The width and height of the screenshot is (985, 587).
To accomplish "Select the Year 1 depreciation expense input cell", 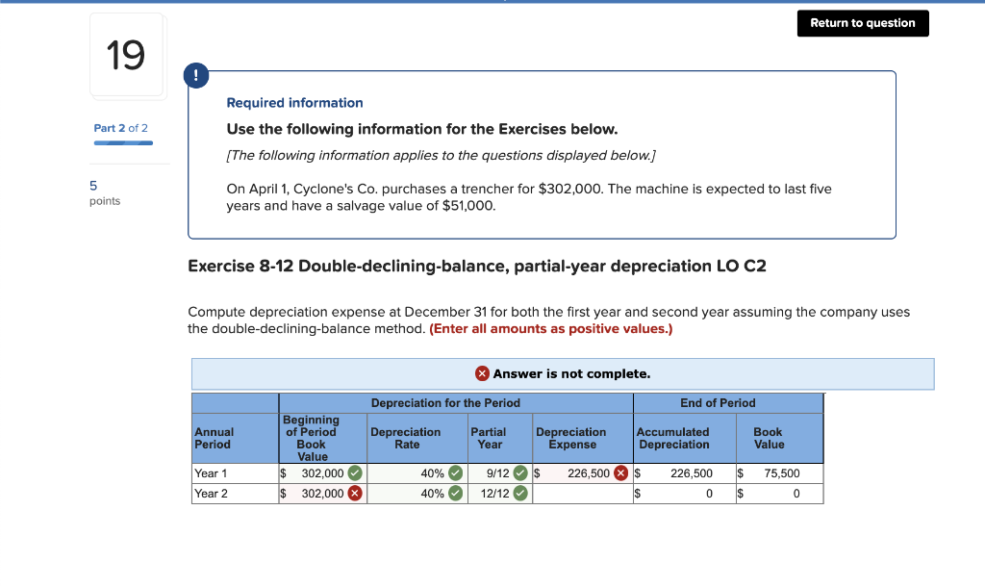I will click(x=577, y=472).
